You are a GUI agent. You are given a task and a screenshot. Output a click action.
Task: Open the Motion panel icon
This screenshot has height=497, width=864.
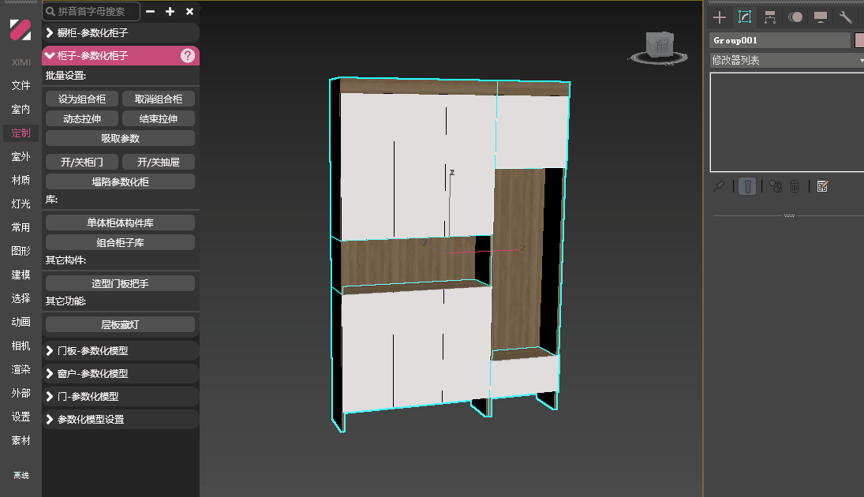pyautogui.click(x=795, y=17)
